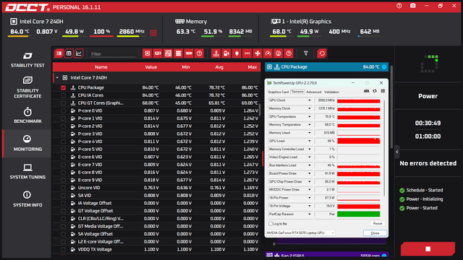Switch to GPU-Z Validation tab
The image size is (463, 260).
(x=331, y=92)
